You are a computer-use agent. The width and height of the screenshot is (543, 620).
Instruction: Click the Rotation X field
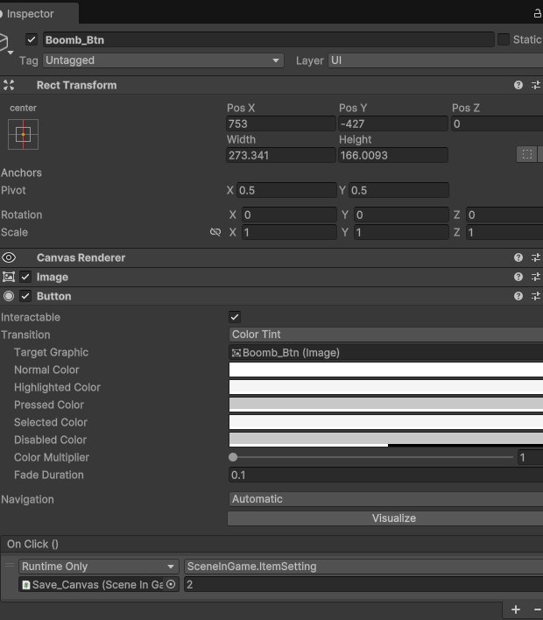(289, 215)
